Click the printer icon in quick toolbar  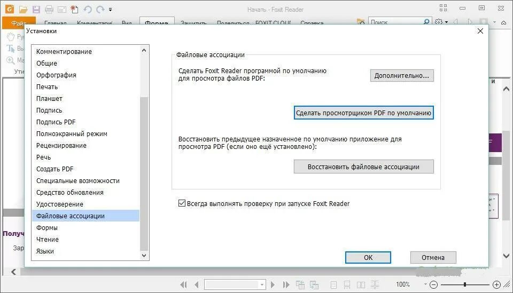tap(49, 10)
